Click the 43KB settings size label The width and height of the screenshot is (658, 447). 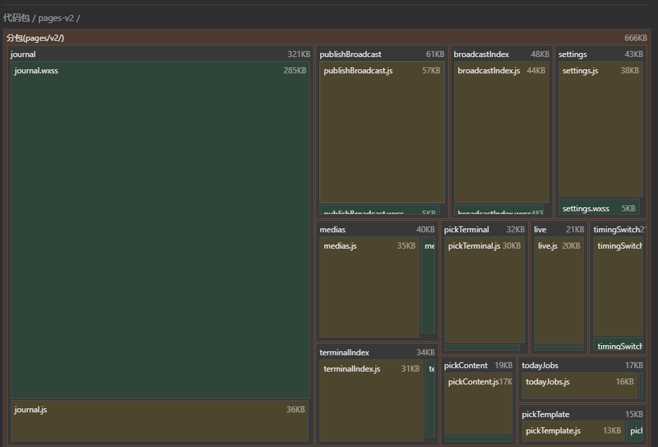[634, 54]
